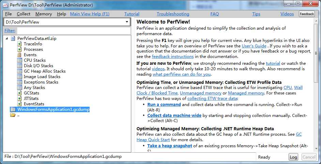The width and height of the screenshot is (321, 164).
Task: Click the TraceInfo report icon
Action: click(19, 44)
